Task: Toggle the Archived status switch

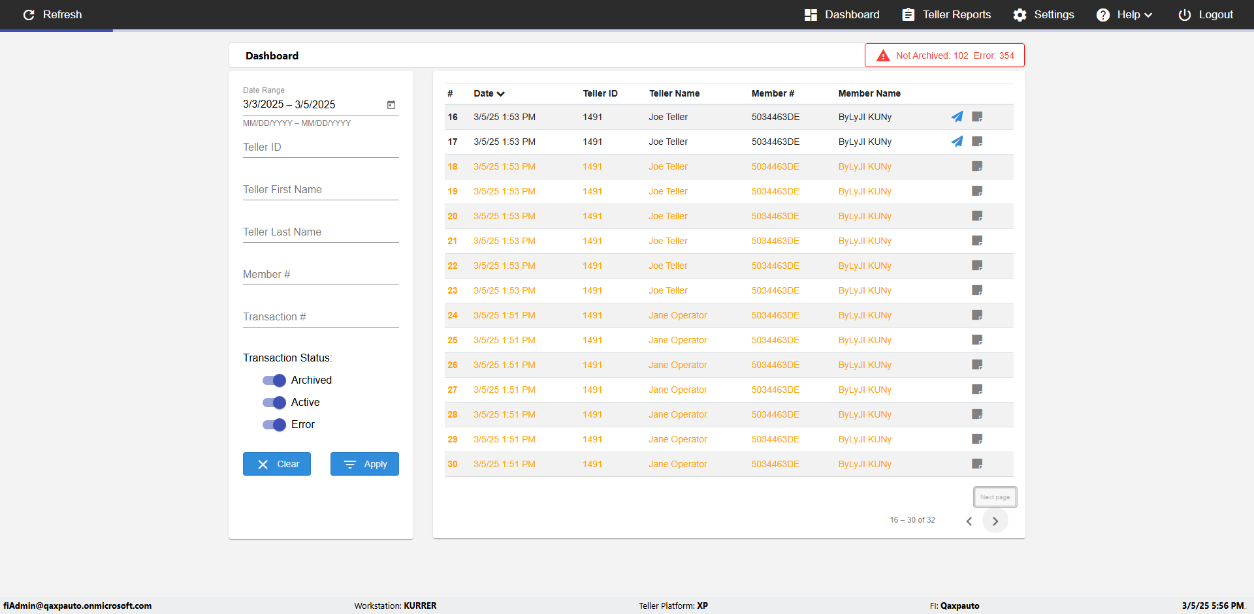Action: [274, 380]
